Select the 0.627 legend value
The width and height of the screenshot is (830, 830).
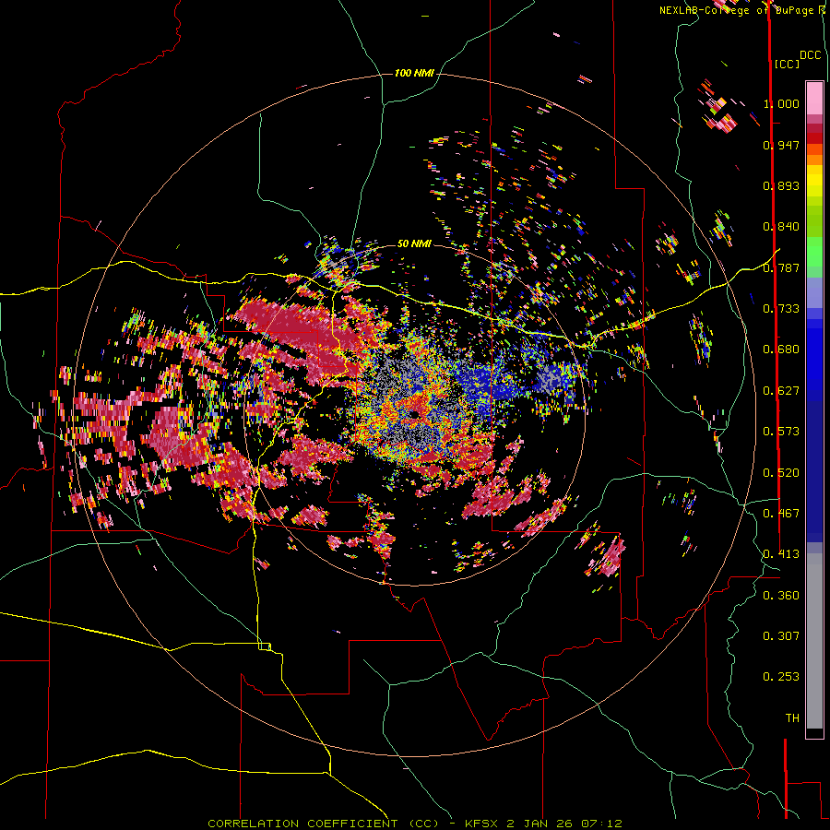coord(781,391)
